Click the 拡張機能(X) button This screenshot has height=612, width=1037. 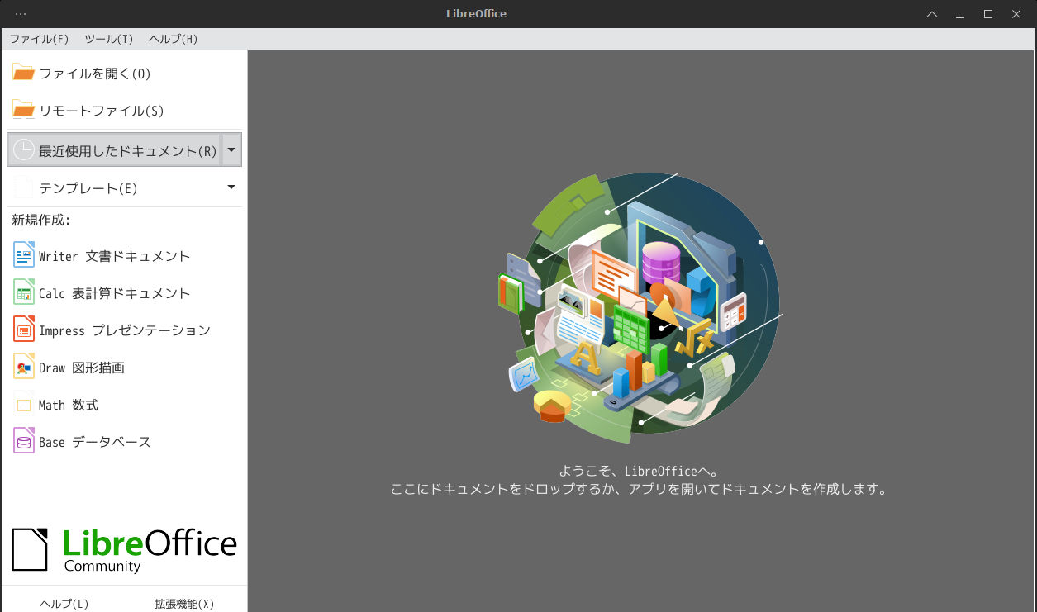[x=184, y=603]
